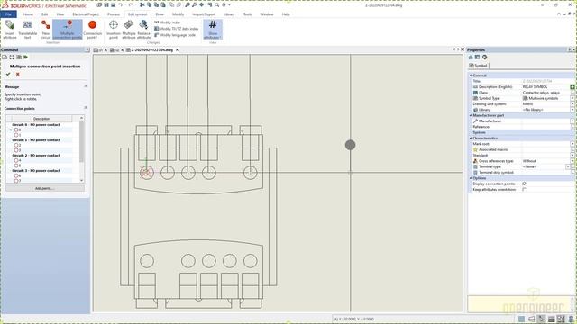Open the Tools ribbon tab
Image resolution: width=577 pixels, height=324 pixels.
pyautogui.click(x=247, y=14)
